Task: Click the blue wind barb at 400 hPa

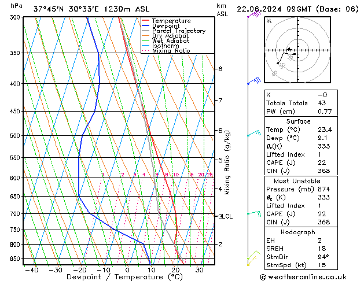Action: click(x=253, y=82)
